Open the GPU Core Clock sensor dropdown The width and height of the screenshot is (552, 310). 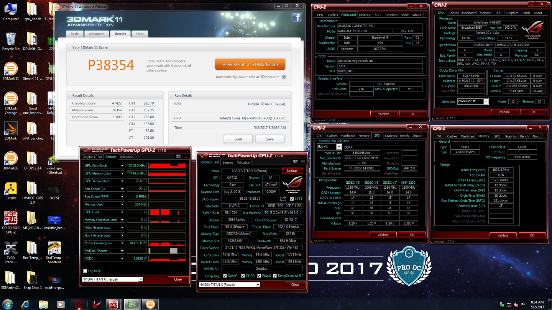122,166
